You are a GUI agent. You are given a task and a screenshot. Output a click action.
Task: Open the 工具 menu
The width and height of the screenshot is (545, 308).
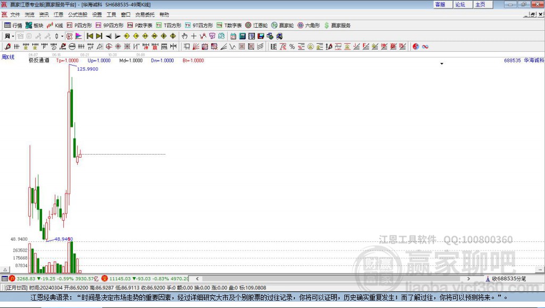(x=111, y=14)
